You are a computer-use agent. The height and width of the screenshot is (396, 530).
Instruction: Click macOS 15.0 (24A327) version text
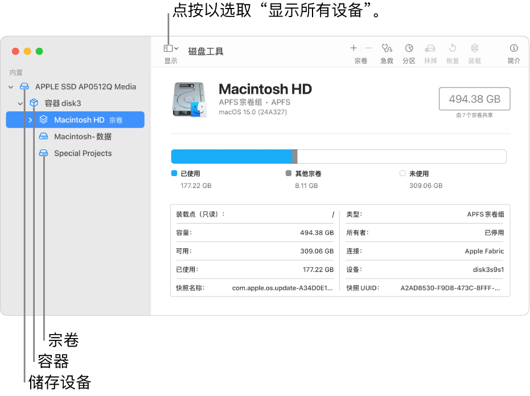pos(253,112)
